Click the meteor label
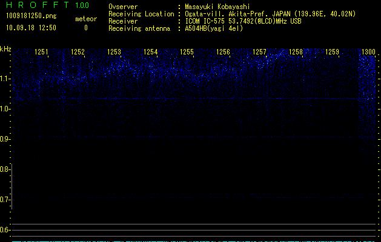Screen dimensions: 381x242 tap(86, 19)
